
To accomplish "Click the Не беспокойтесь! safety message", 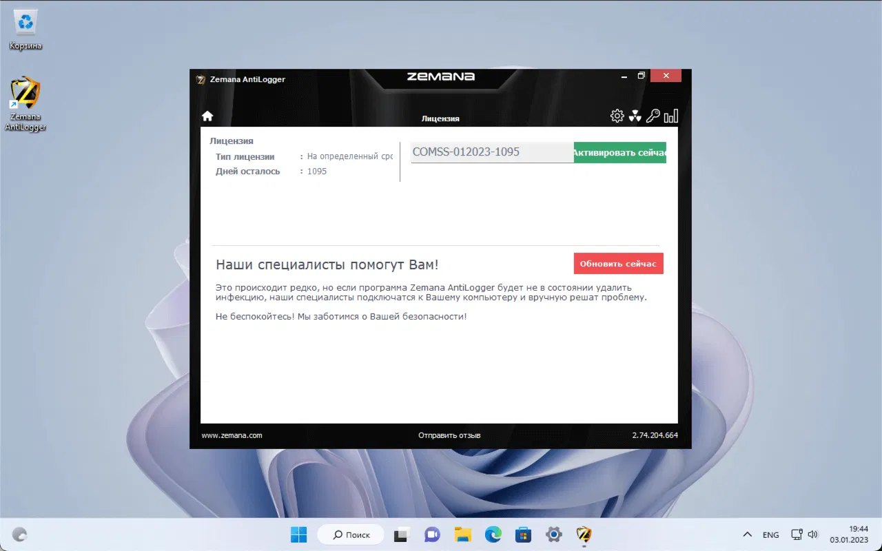I will tap(341, 316).
